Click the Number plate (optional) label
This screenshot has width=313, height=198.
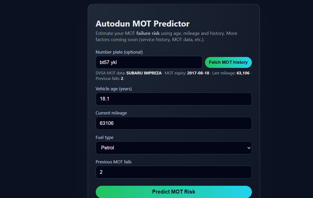(x=119, y=52)
